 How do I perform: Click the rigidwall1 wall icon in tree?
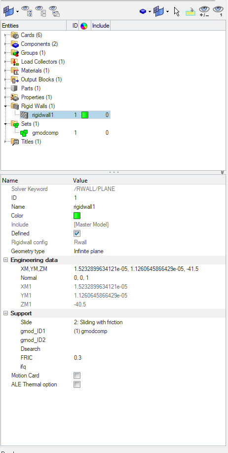[24, 115]
